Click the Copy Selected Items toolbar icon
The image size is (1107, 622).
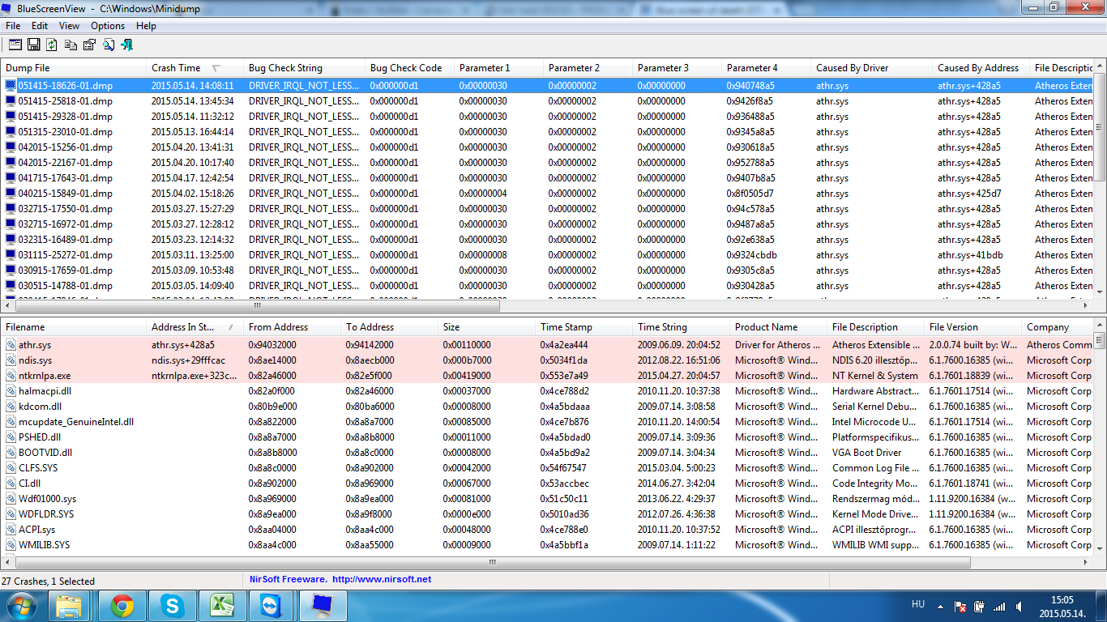[x=71, y=45]
